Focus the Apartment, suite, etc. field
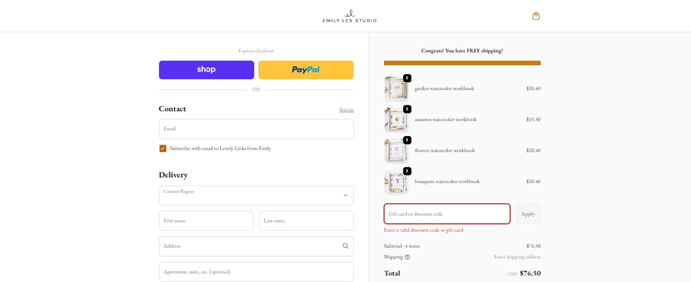 coord(256,271)
